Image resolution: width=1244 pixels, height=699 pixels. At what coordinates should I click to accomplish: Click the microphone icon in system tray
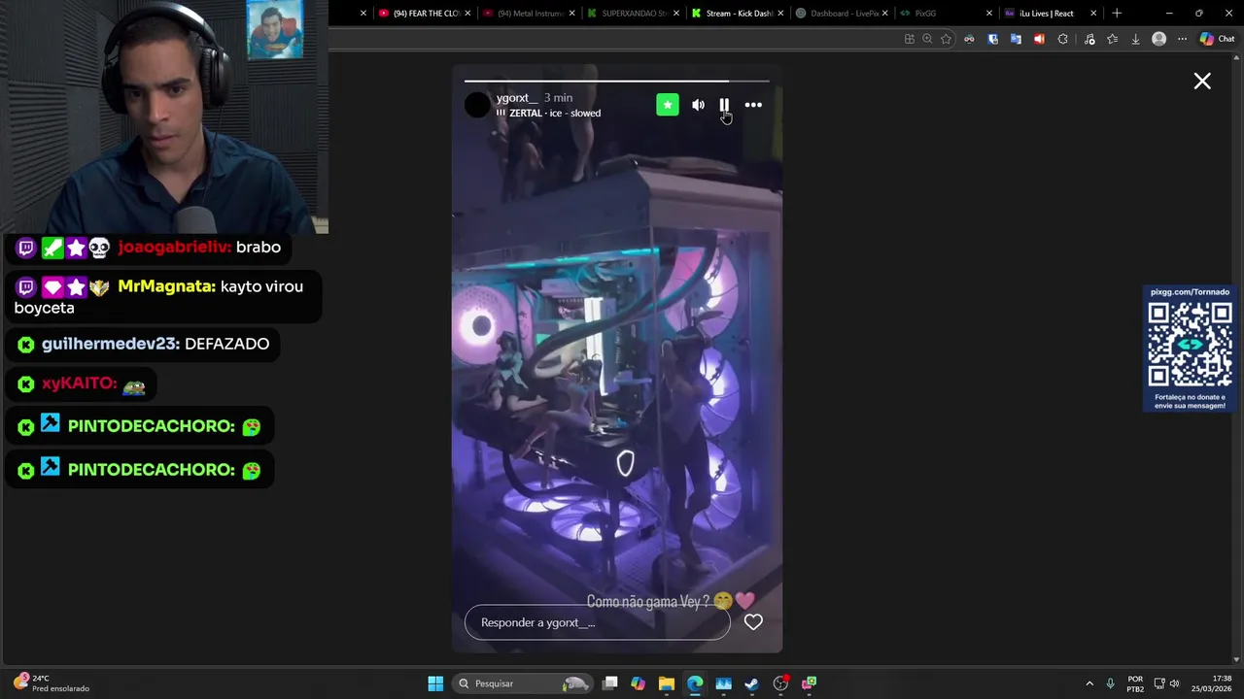pos(1110,683)
